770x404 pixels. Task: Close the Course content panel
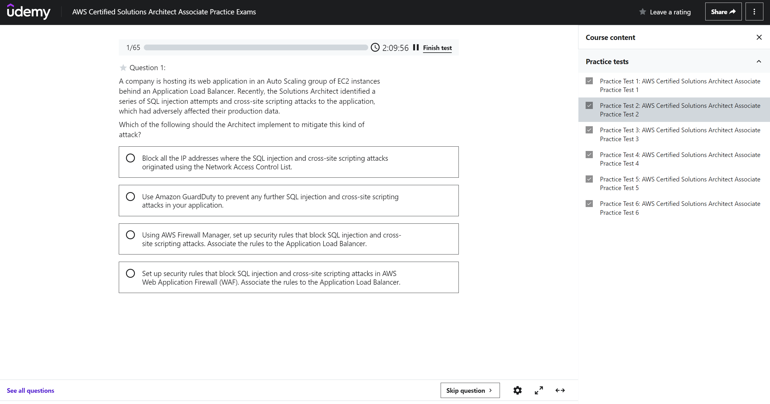(759, 37)
